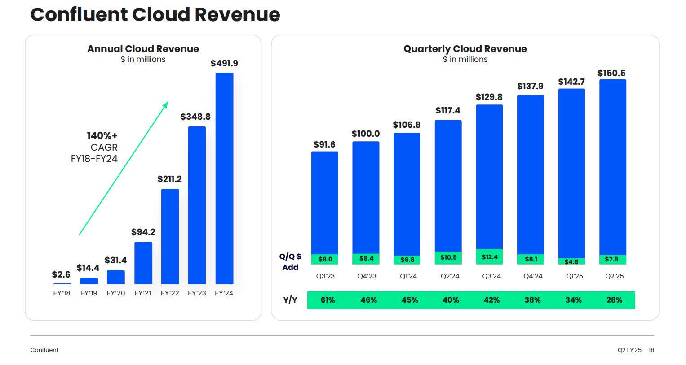Click the FY'24 revenue bar
686x365 pixels.
pos(224,179)
